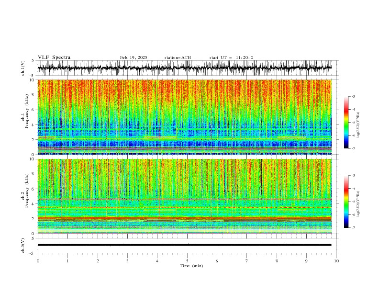This screenshot has width=379, height=293.
Task: Click the -7 value on lower colorbar
Action: [x=353, y=228]
